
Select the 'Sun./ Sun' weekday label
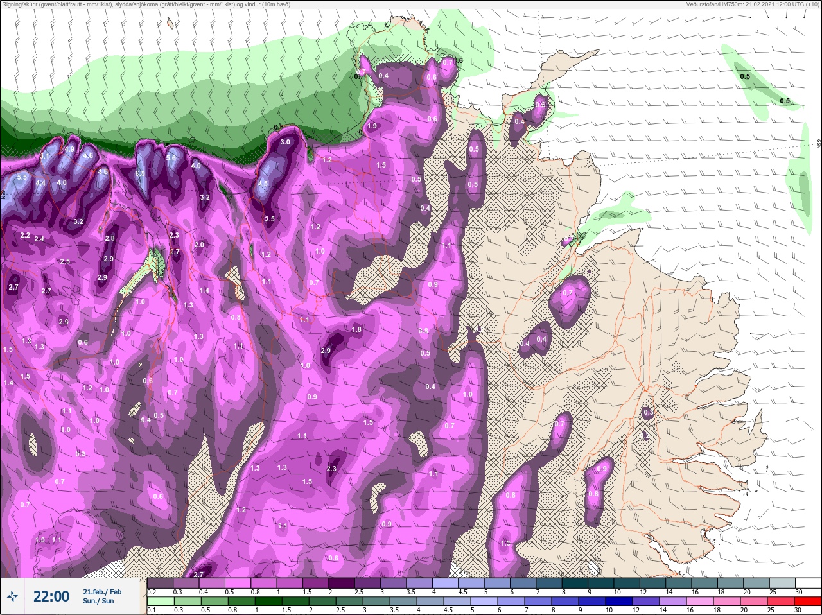pos(98,601)
